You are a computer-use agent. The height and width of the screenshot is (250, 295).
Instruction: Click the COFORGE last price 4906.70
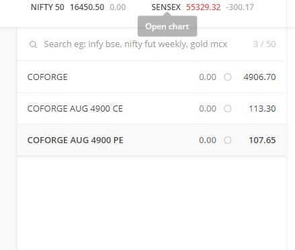pos(259,77)
